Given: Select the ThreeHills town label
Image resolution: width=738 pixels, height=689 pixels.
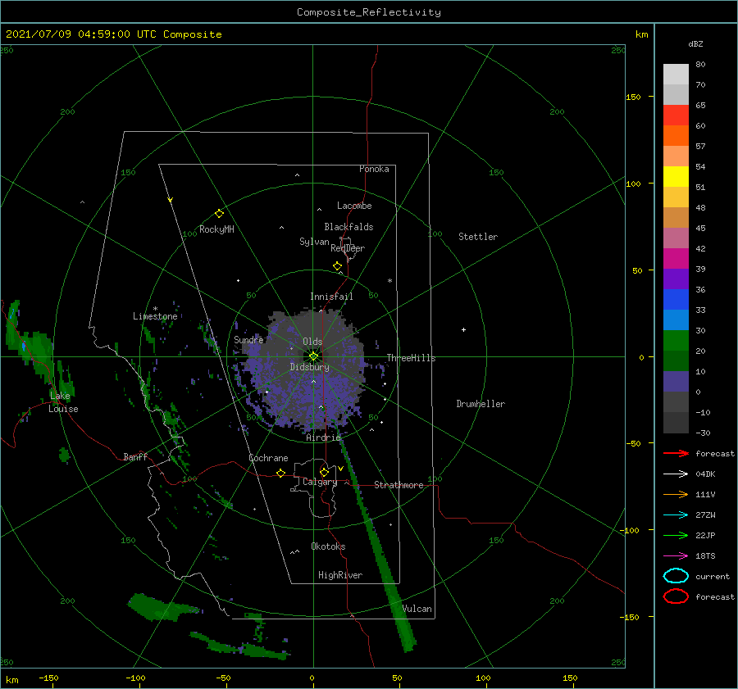Looking at the screenshot, I should tap(411, 358).
